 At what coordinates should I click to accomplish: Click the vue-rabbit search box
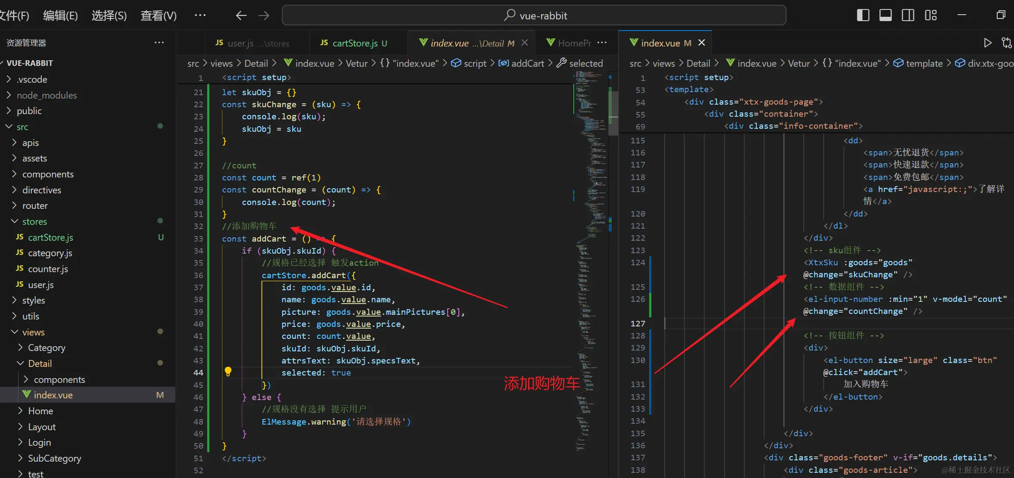point(534,16)
